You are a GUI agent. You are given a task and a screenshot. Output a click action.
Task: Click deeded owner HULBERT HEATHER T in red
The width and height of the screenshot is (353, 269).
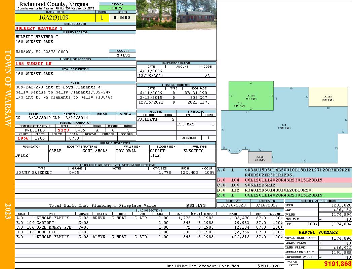click(x=39, y=28)
